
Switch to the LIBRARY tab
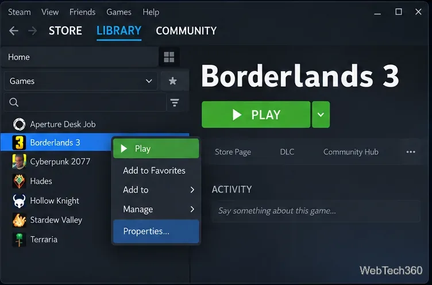tap(119, 30)
